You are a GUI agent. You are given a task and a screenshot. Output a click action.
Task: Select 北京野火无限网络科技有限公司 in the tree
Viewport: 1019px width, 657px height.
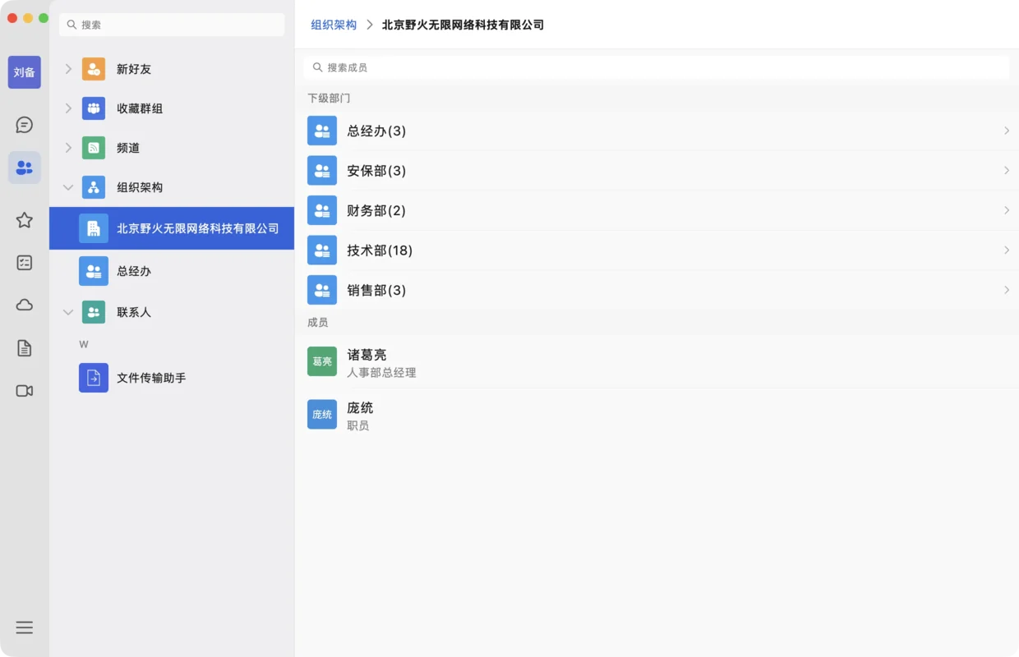point(172,228)
